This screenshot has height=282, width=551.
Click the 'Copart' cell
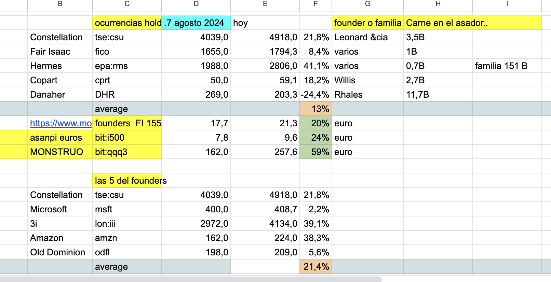[60, 80]
